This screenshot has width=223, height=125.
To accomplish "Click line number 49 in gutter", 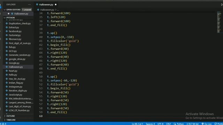I will coord(41,73).
